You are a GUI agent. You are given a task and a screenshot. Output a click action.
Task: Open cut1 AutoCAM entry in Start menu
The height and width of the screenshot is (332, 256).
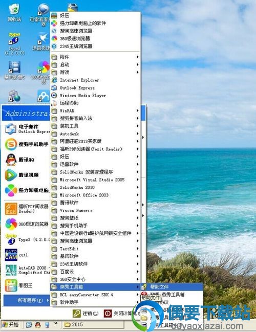pyautogui.click(x=27, y=255)
